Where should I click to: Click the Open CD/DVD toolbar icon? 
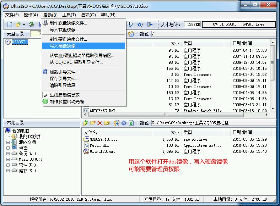click(x=32, y=24)
